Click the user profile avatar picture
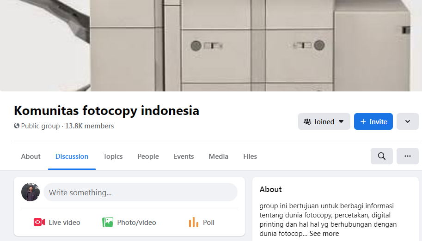Viewport: 422px width, 241px height. pos(31,192)
